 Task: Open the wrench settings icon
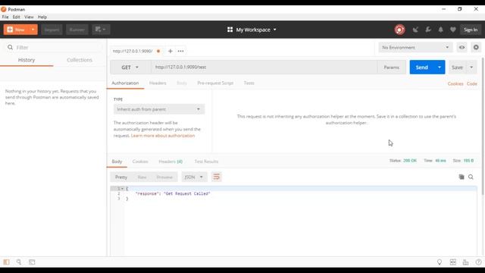click(428, 30)
